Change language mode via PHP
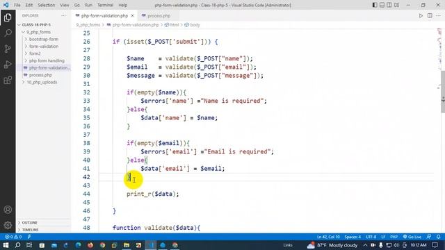This screenshot has height=250, width=445. tap(394, 237)
